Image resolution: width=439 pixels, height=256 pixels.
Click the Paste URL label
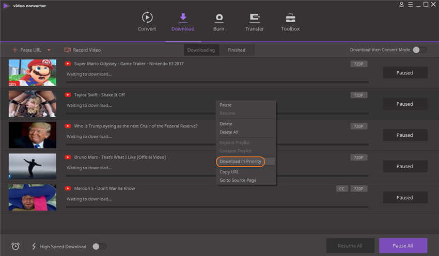pos(31,50)
